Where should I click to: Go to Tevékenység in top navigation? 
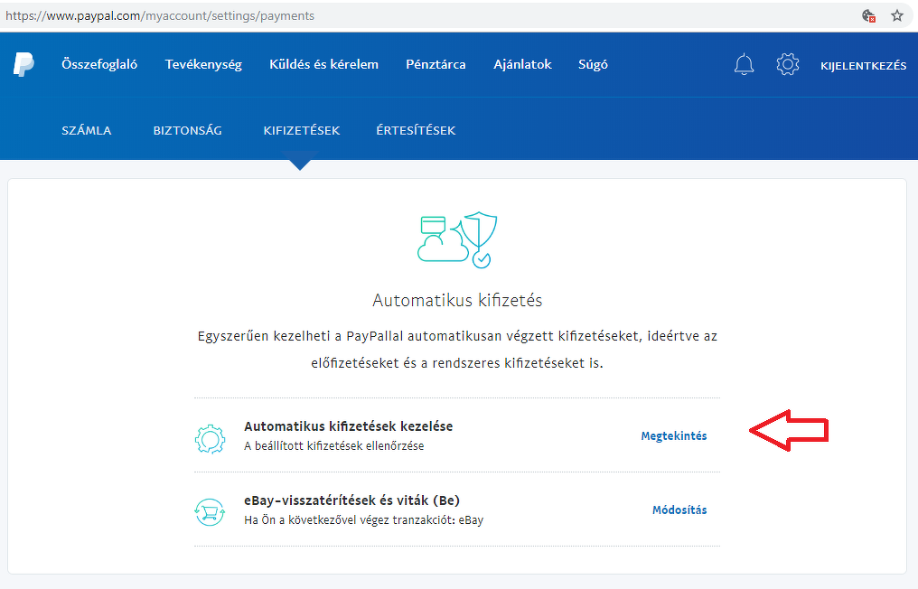pyautogui.click(x=203, y=64)
